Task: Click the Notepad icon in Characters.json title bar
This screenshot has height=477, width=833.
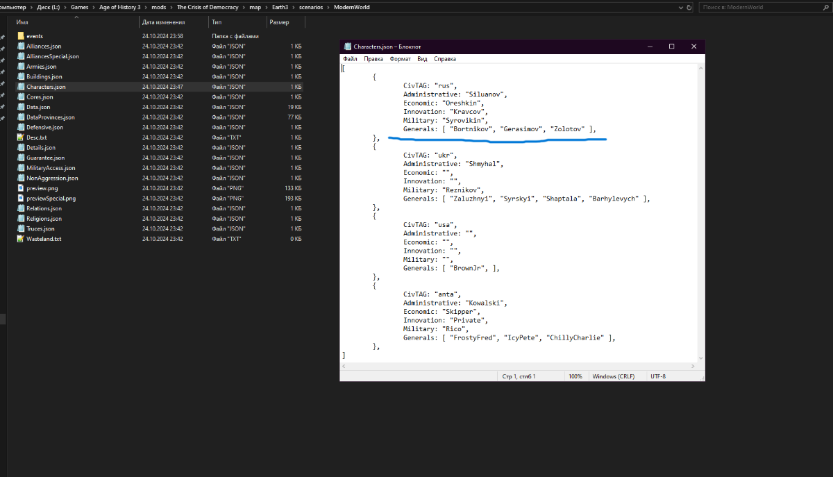Action: point(348,47)
